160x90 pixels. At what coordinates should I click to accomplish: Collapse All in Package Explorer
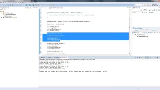pos(26,8)
